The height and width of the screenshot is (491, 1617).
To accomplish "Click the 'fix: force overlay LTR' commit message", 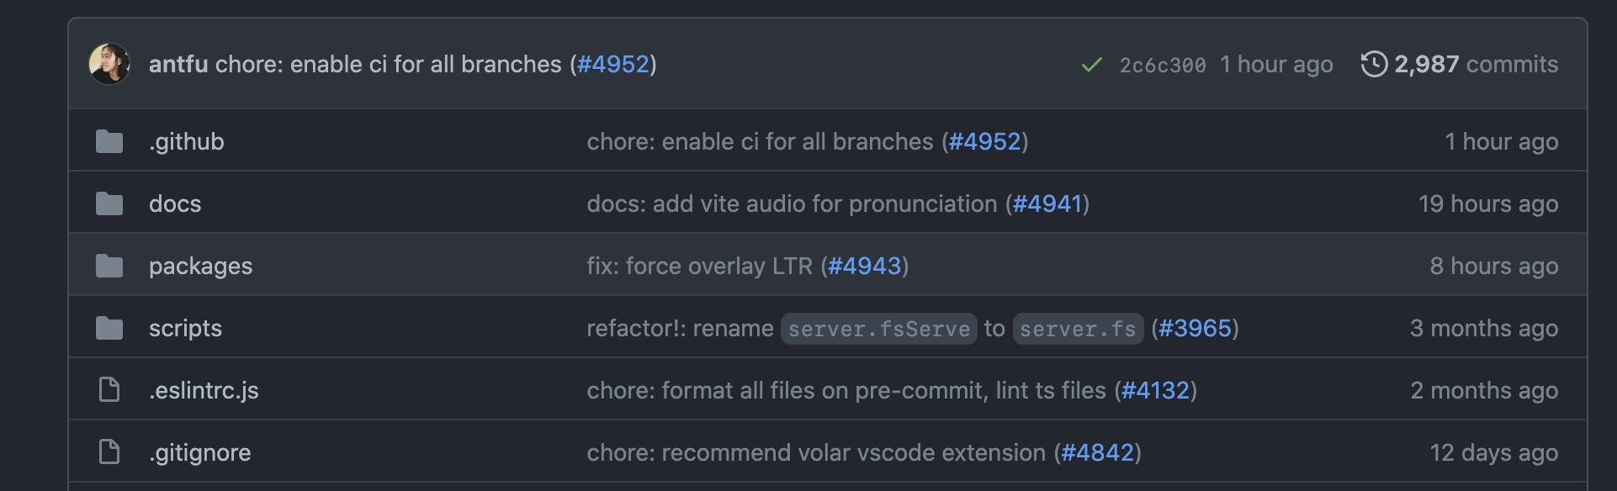I will pos(700,266).
